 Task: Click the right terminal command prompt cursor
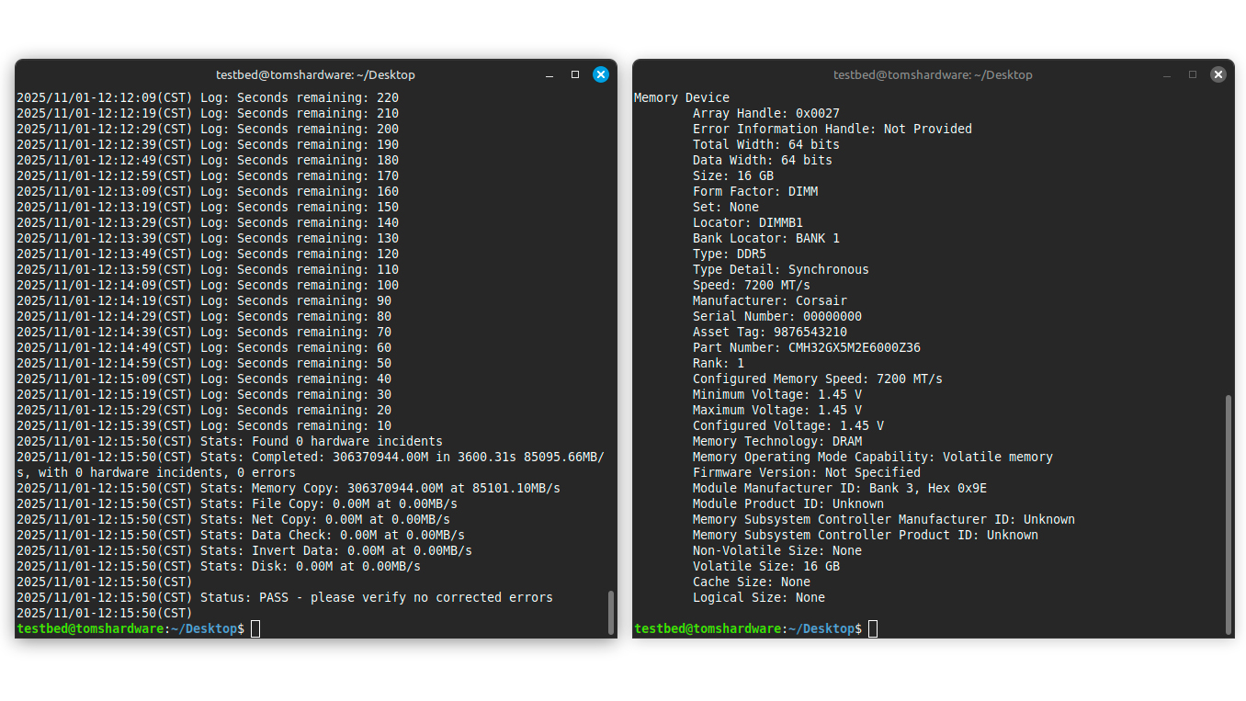[873, 628]
